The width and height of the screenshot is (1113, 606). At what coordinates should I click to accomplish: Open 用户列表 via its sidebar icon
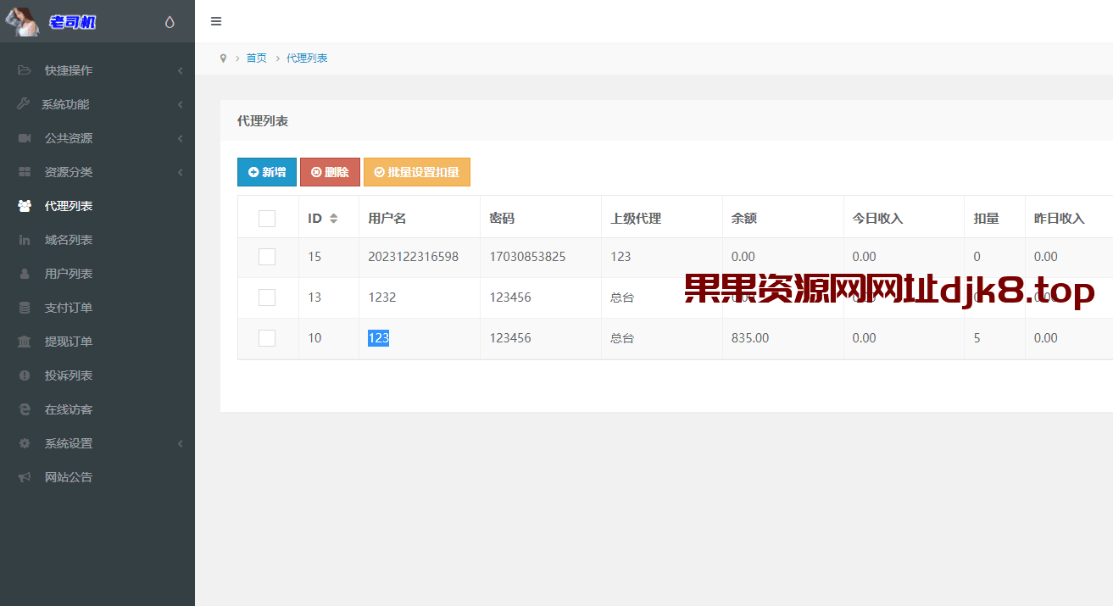tap(24, 274)
